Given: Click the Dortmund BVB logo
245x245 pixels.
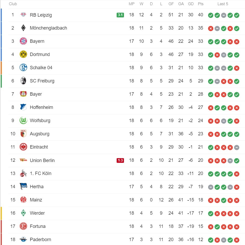Looking at the screenshot, I should coord(23,54).
